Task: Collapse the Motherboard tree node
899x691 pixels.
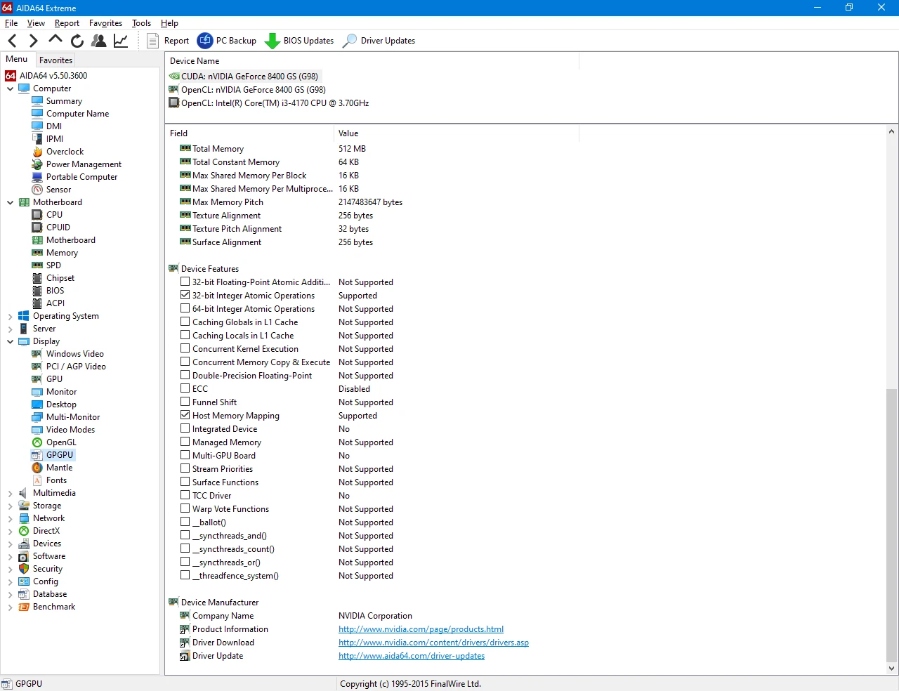Action: 11,202
